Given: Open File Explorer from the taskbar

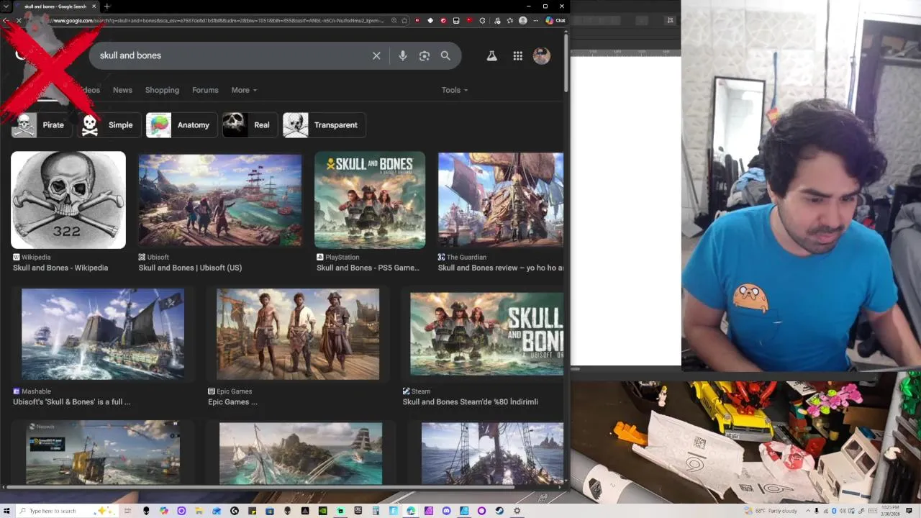Looking at the screenshot, I should (199, 511).
